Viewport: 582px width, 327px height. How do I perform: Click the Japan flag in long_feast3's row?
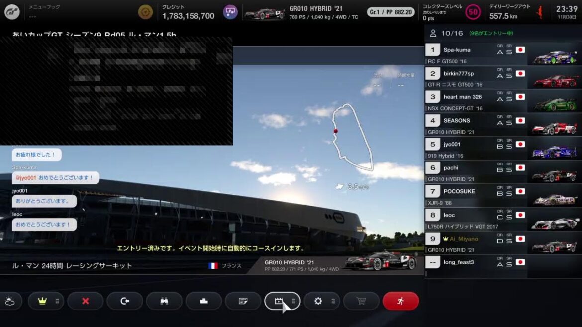[520, 262]
